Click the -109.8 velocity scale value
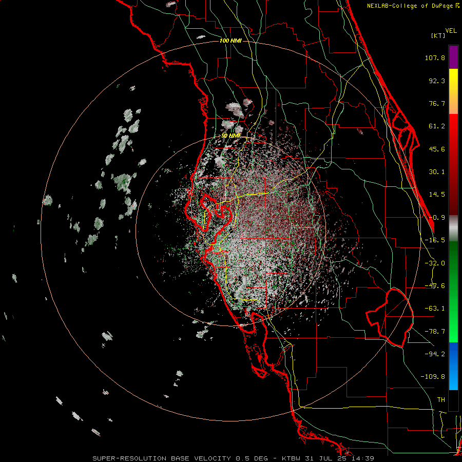Image resolution: width=462 pixels, height=462 pixels. [433, 377]
